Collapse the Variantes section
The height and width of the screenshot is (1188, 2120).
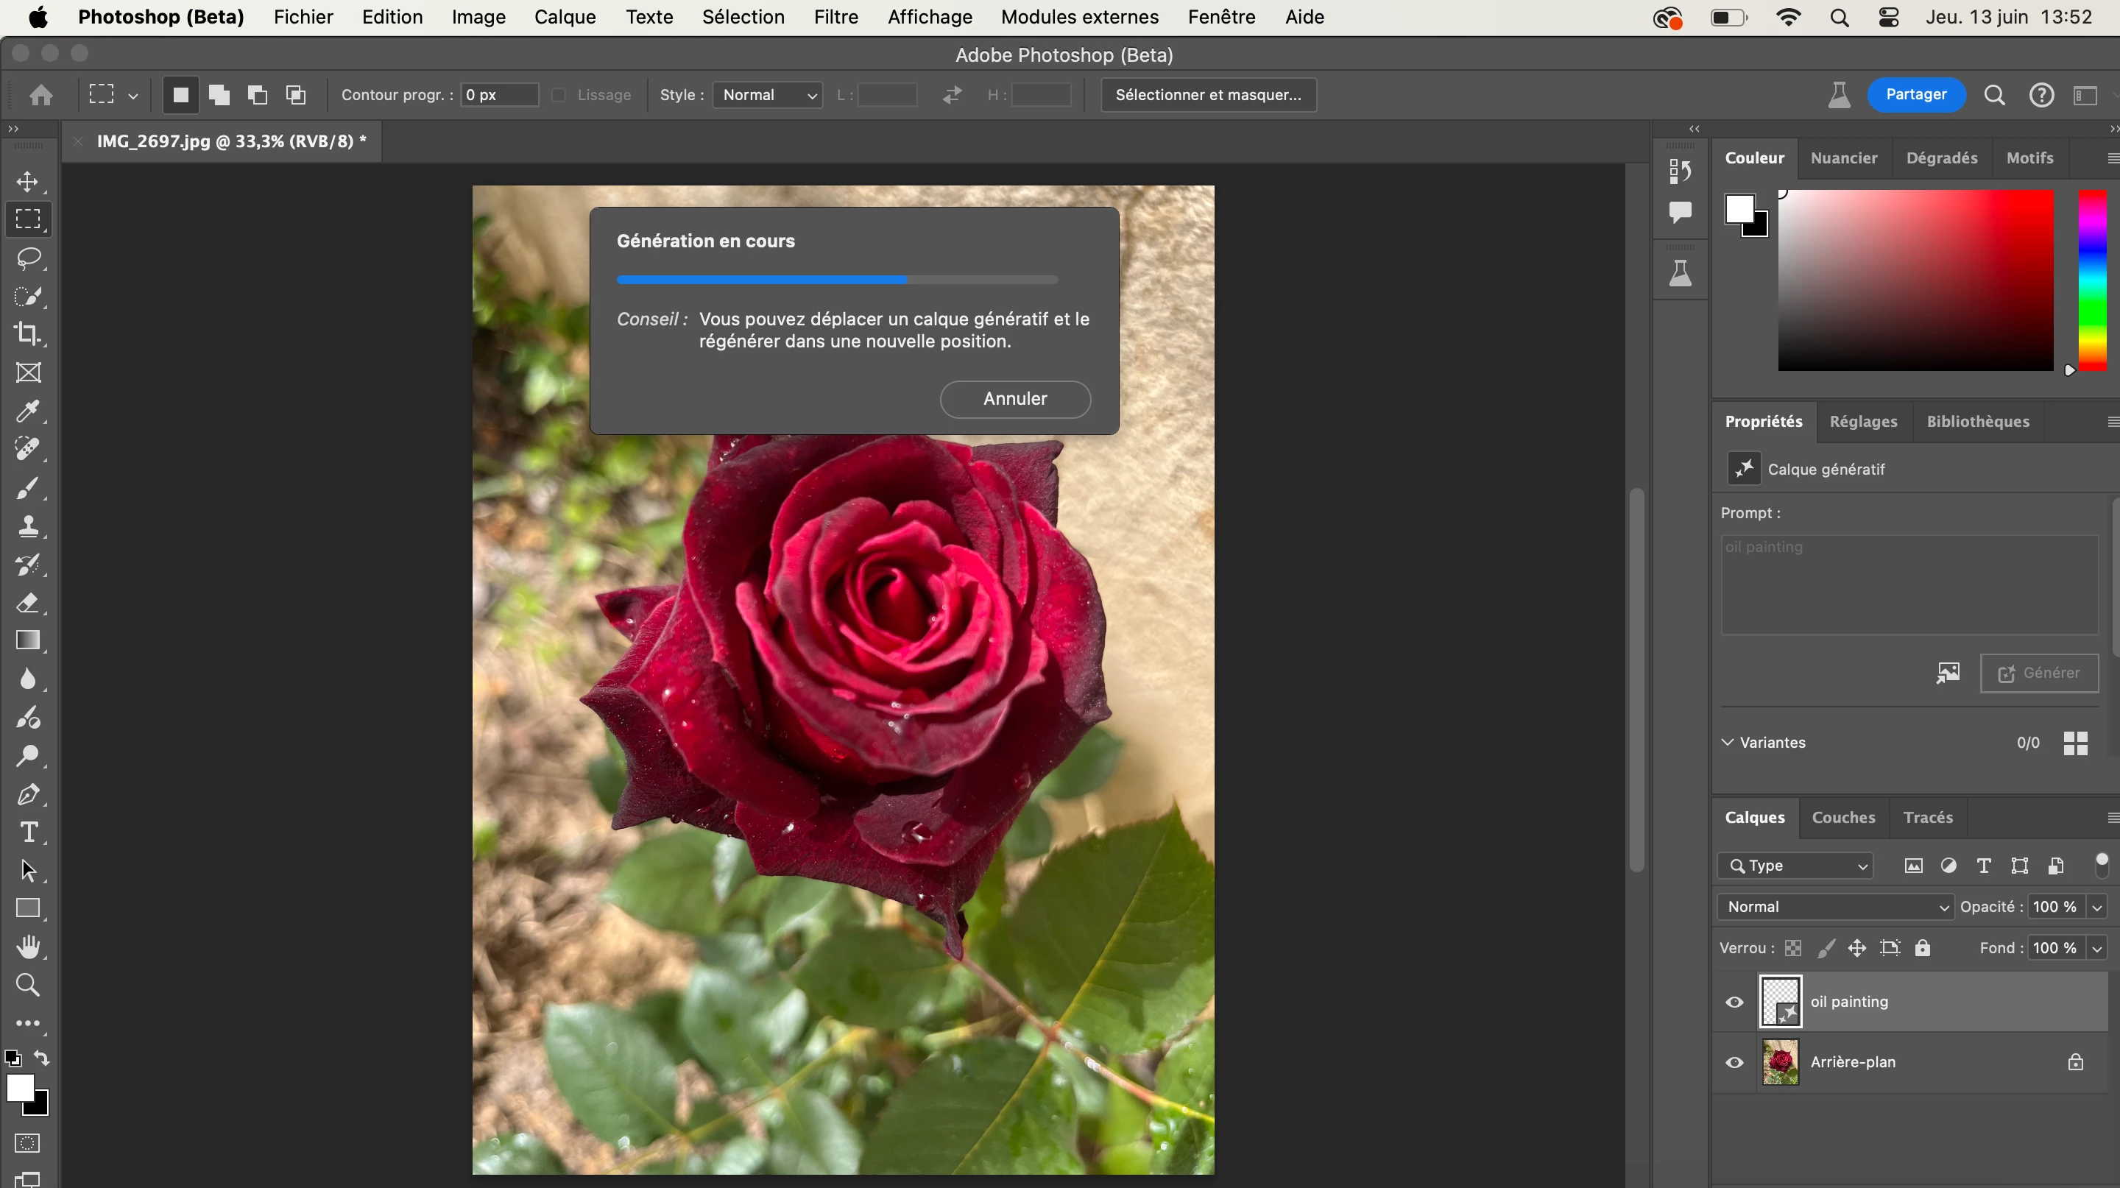(1728, 742)
